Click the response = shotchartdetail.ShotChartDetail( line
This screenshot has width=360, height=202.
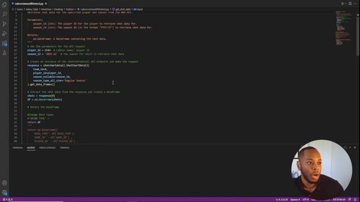58,65
